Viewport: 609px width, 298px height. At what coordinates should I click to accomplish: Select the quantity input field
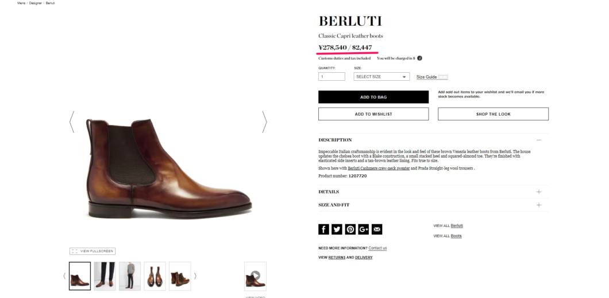pos(332,77)
